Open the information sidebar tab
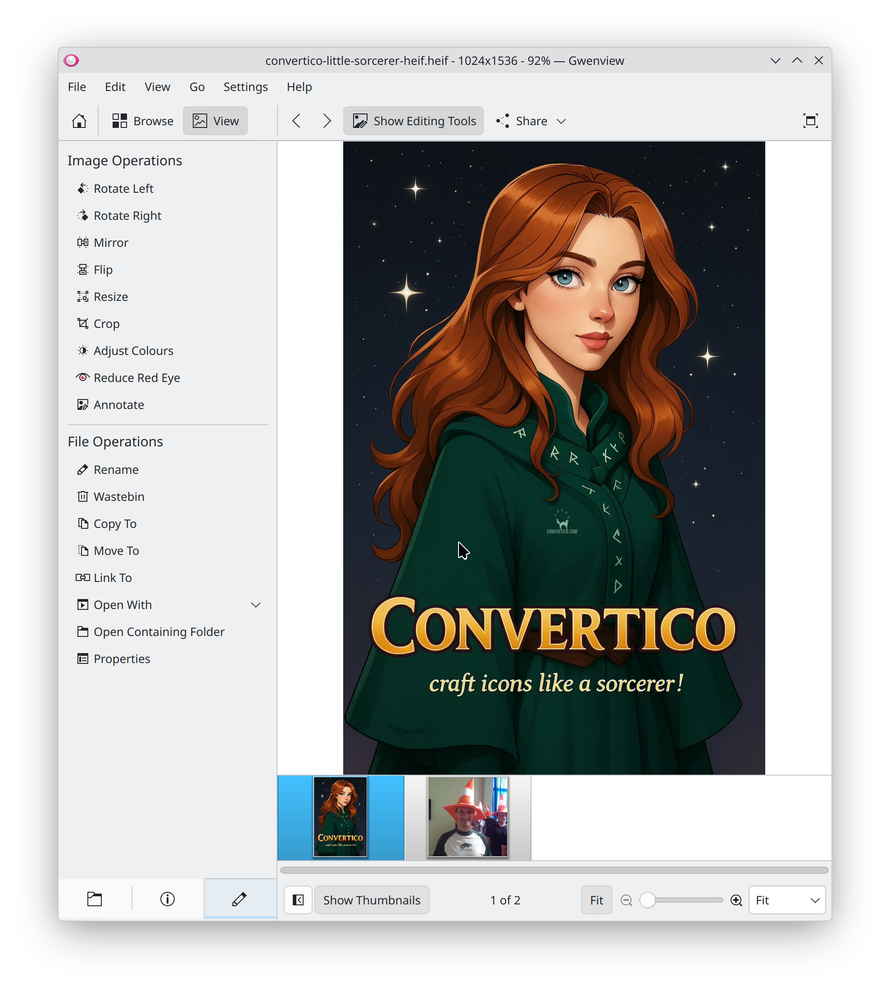 pos(167,899)
